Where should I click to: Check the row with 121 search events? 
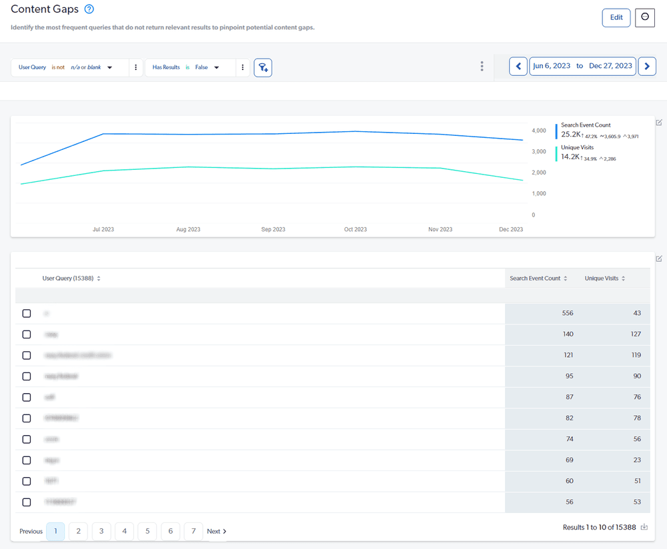pyautogui.click(x=27, y=355)
